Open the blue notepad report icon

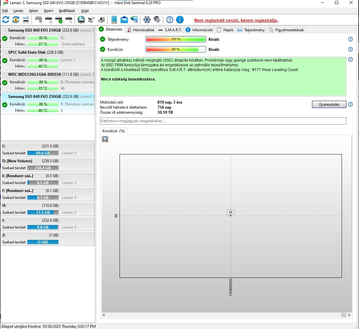(x=114, y=20)
